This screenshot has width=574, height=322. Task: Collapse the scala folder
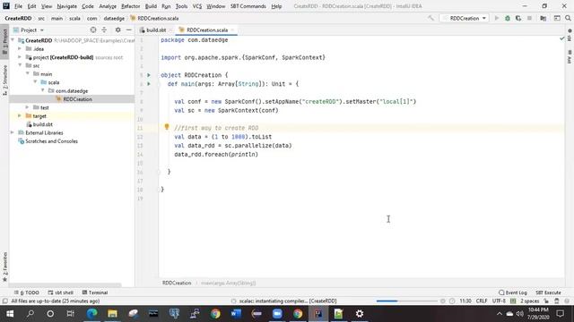click(x=36, y=82)
